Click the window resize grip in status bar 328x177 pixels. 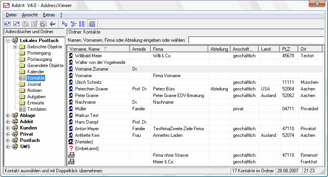(322, 171)
